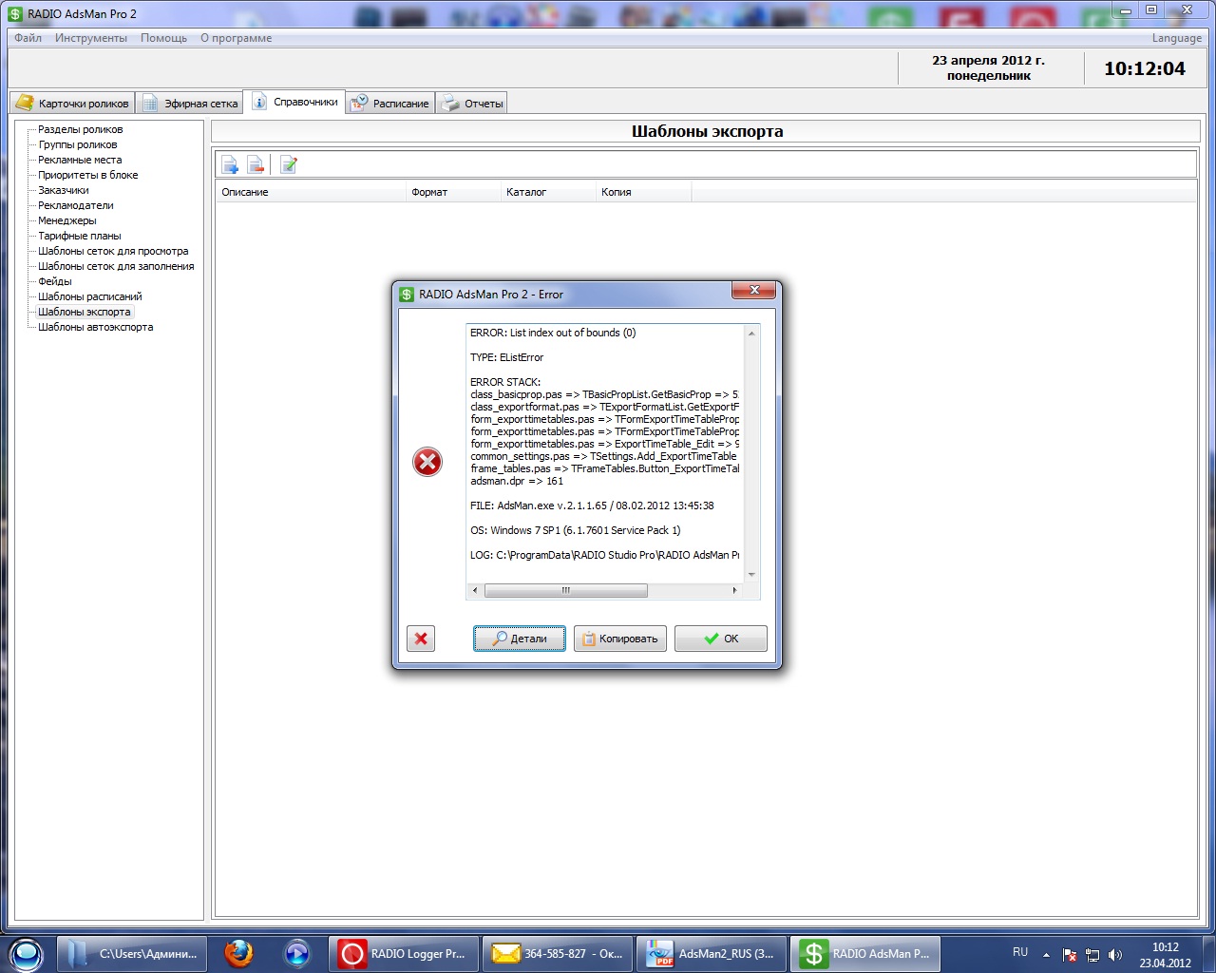Select Рекламные места in the tree
This screenshot has height=973, width=1216.
point(80,160)
